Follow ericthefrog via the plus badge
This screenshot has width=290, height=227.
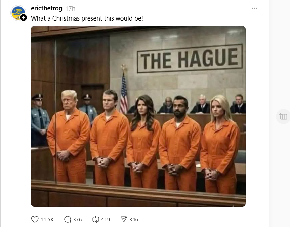pos(23,18)
